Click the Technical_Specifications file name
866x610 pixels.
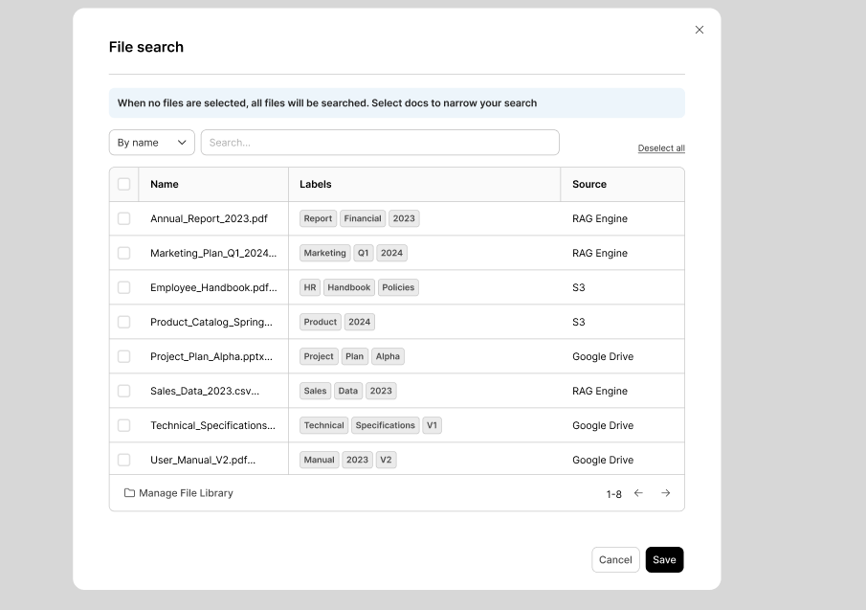pos(212,425)
